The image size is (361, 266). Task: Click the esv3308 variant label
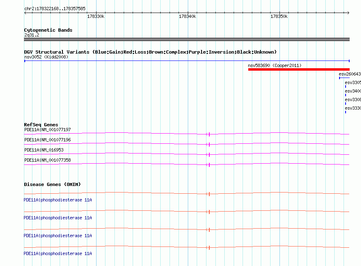pyautogui.click(x=353, y=99)
